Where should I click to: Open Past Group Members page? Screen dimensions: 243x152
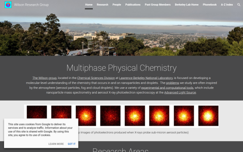(158, 4)
